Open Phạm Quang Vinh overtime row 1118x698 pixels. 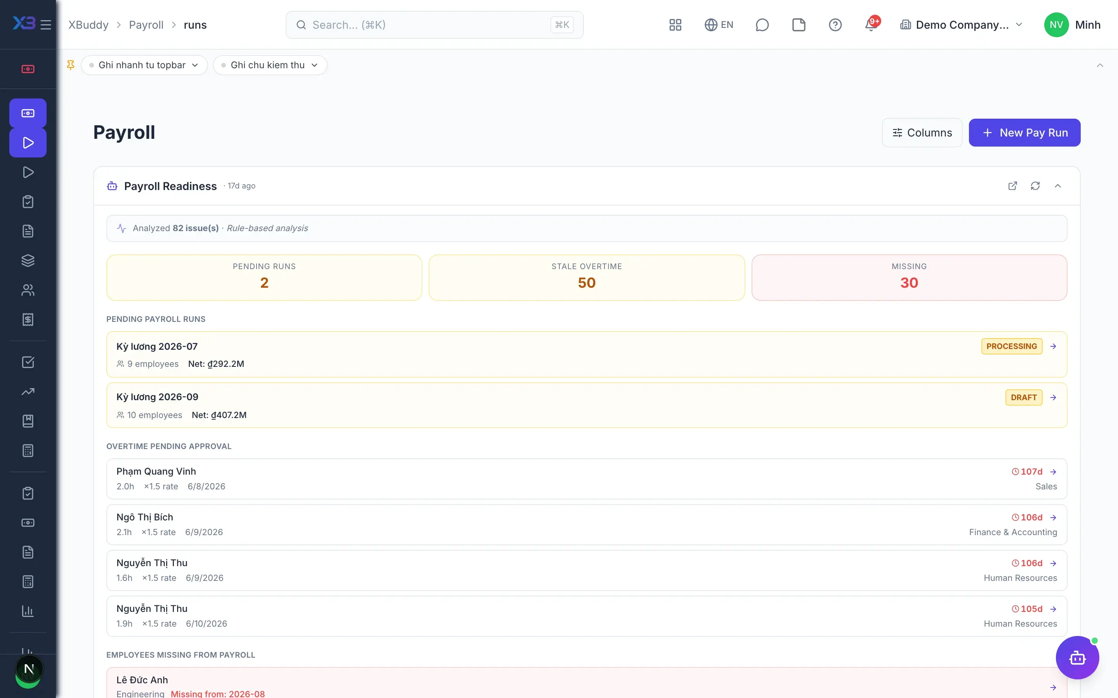586,479
